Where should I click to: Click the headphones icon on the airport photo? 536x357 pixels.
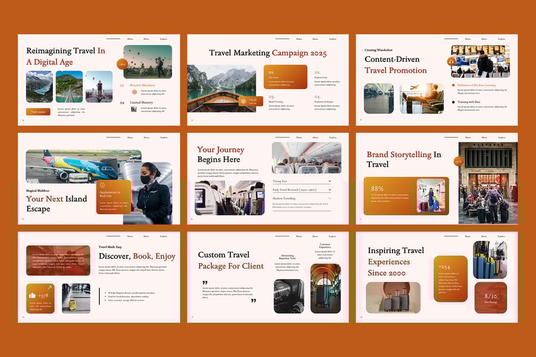(451, 61)
